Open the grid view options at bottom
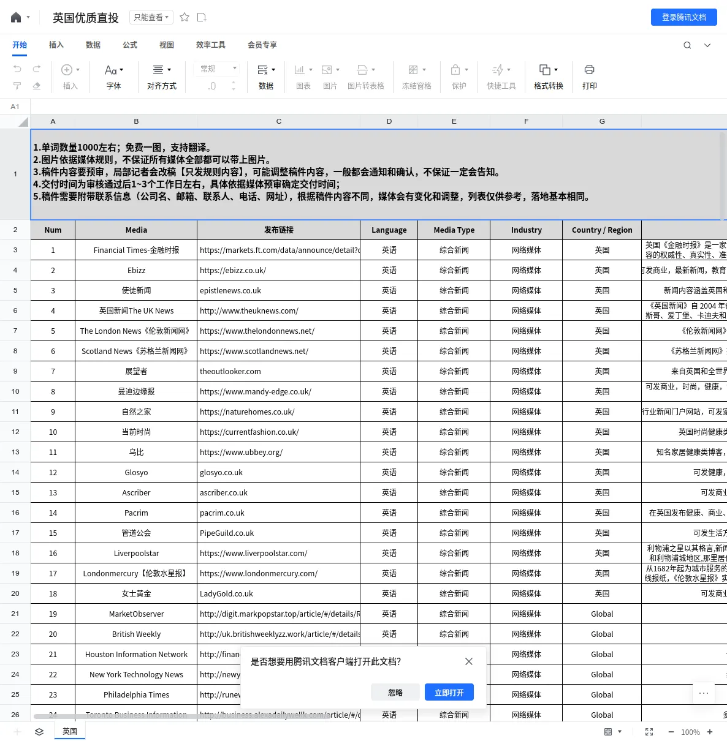This screenshot has height=741, width=727. 613,732
